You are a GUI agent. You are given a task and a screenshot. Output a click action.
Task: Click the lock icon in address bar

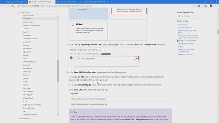[19, 6]
